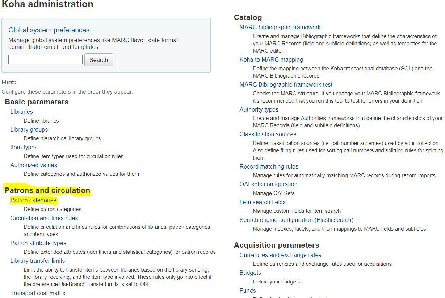The width and height of the screenshot is (445, 298).
Task: Click the 'Koha administration' page title
Action: [47, 4]
